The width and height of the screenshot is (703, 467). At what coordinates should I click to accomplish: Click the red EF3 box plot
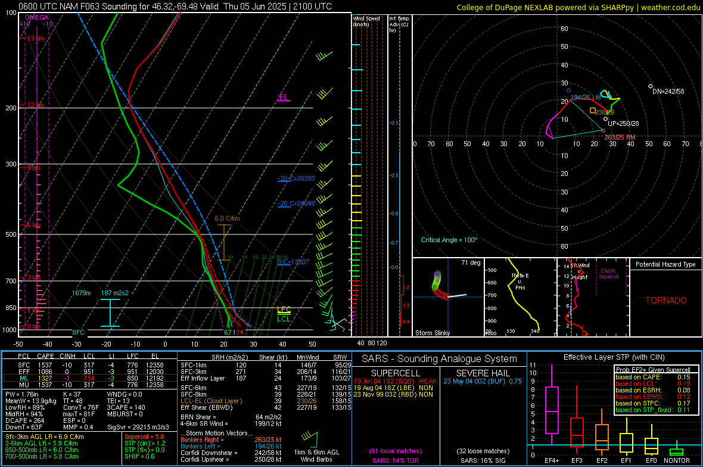[577, 419]
